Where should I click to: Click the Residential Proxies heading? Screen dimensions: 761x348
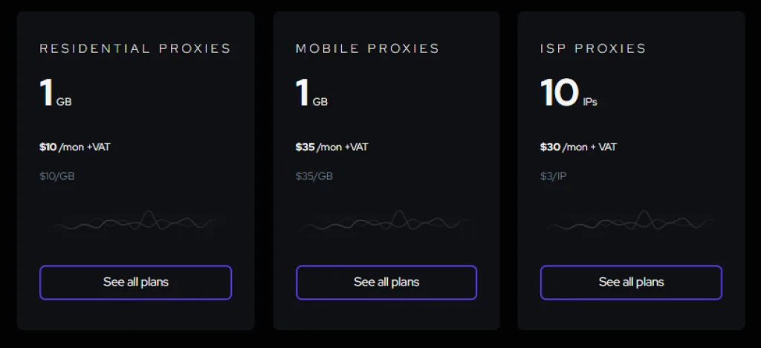click(135, 48)
